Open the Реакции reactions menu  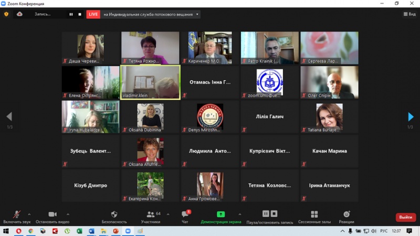click(x=346, y=214)
